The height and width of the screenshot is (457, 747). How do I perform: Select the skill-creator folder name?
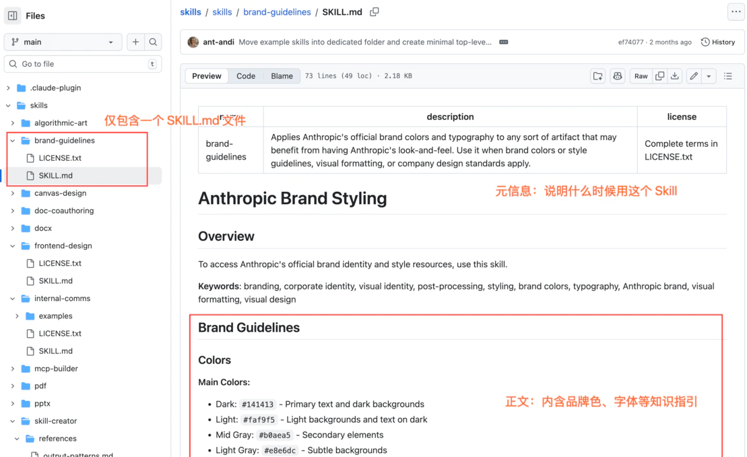[x=56, y=421]
